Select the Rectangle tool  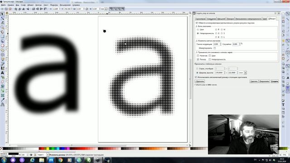tap(2, 37)
